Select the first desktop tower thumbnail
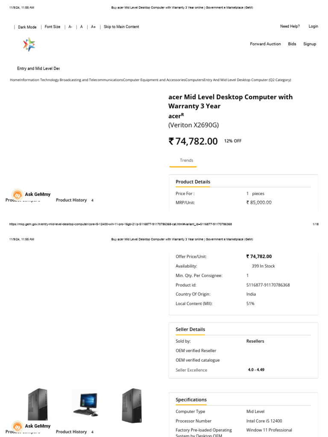The height and width of the screenshot is (437, 328). tap(37, 404)
